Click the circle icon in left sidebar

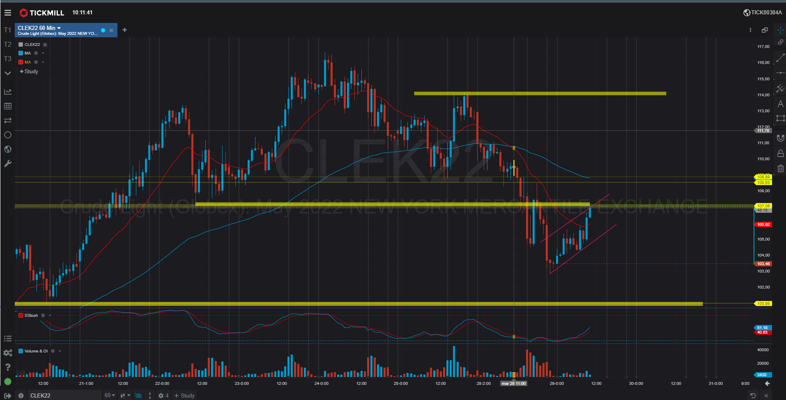pyautogui.click(x=7, y=135)
